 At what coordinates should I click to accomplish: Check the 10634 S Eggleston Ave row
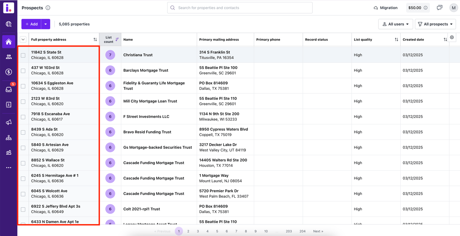click(23, 86)
